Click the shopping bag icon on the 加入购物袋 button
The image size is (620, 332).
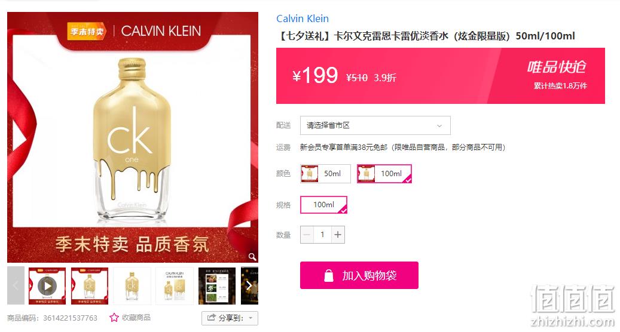pyautogui.click(x=329, y=275)
